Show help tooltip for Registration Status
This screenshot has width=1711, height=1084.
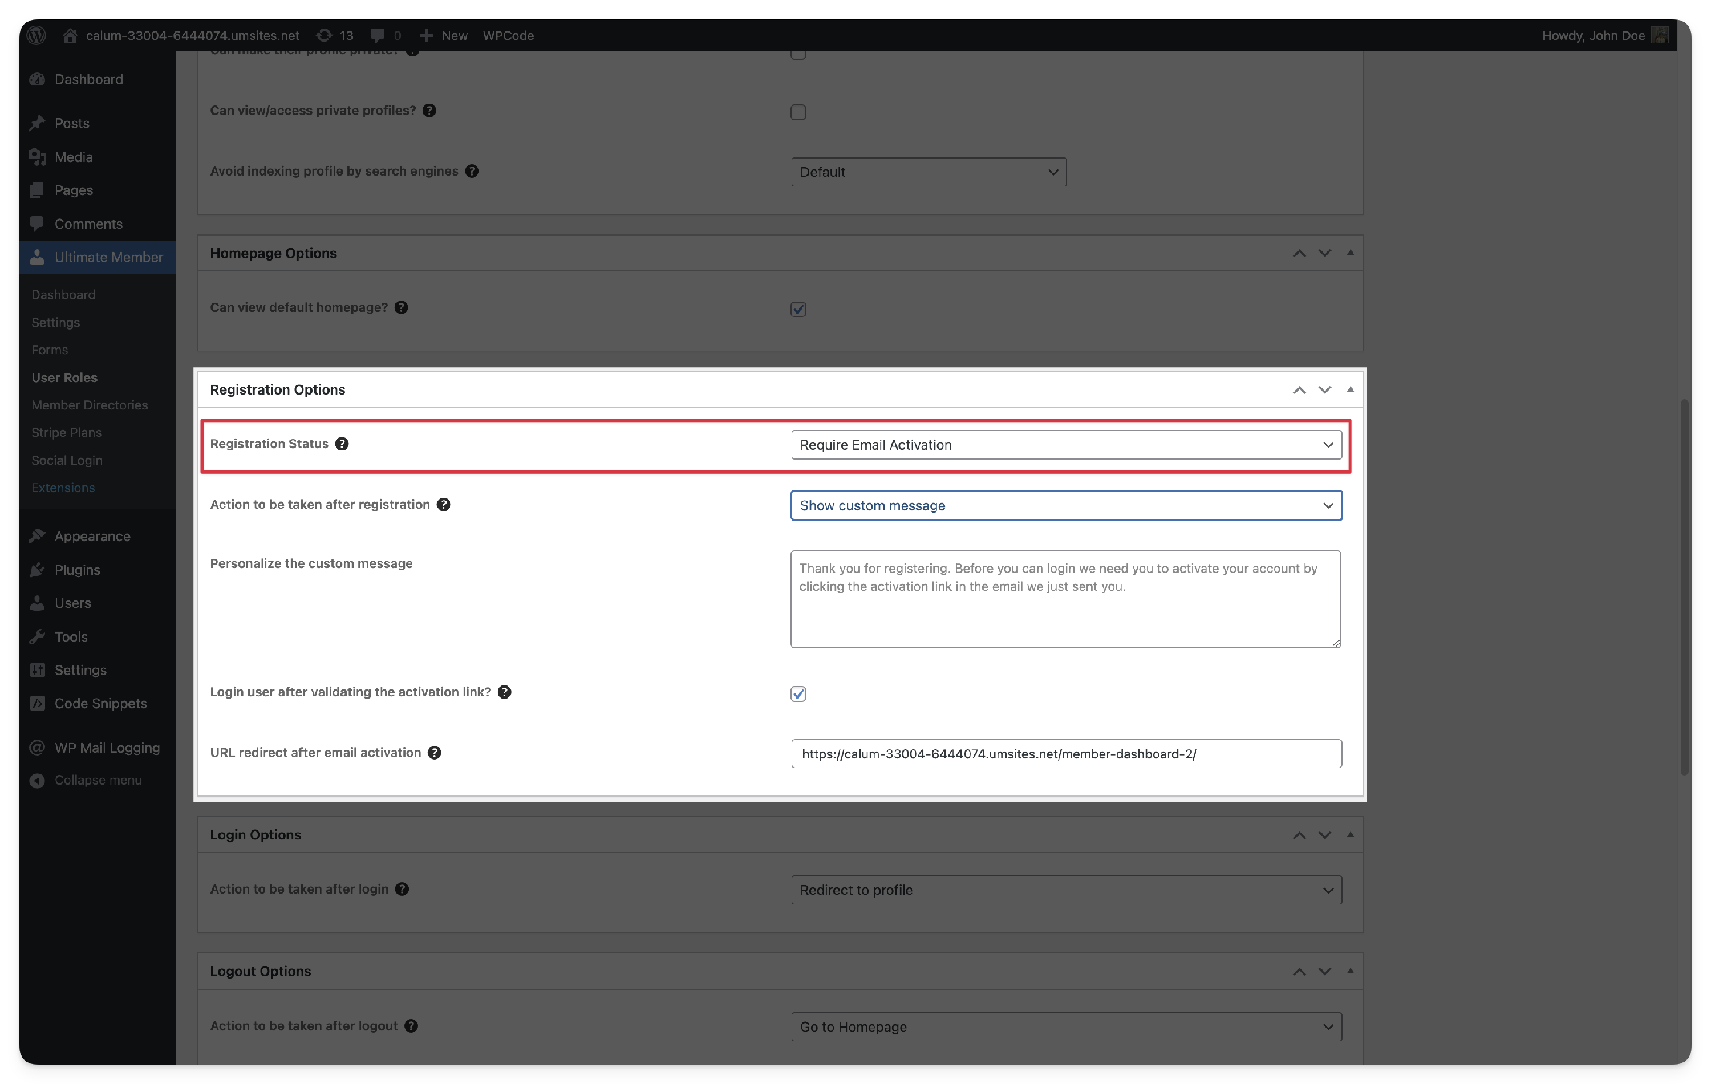tap(342, 444)
